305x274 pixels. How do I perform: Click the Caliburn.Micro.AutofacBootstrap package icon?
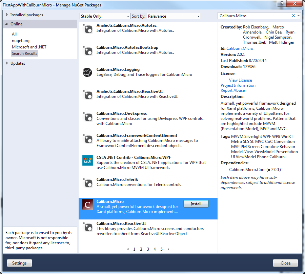click(x=88, y=51)
